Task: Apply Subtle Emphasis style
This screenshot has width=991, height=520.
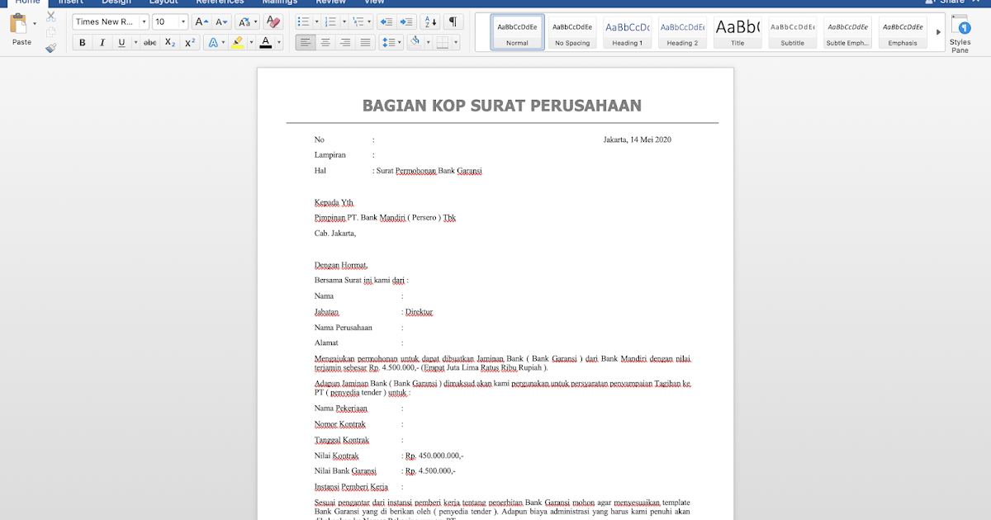Action: click(x=847, y=32)
